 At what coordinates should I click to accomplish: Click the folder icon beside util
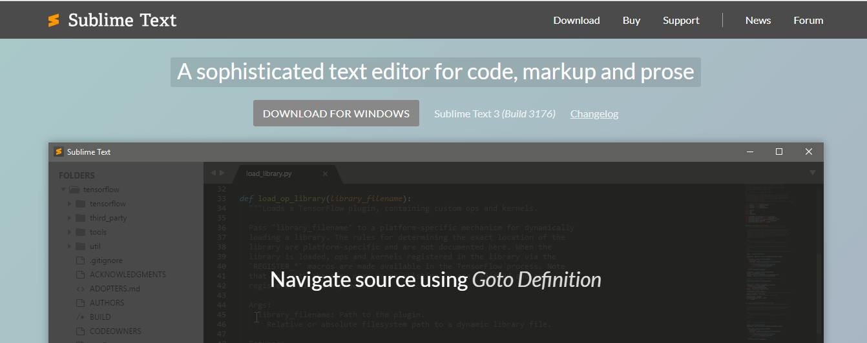(x=80, y=246)
